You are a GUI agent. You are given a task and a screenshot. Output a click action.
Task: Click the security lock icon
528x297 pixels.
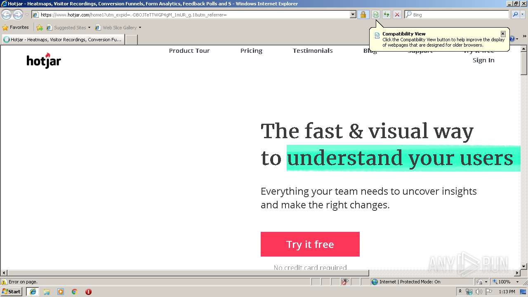pos(363,15)
